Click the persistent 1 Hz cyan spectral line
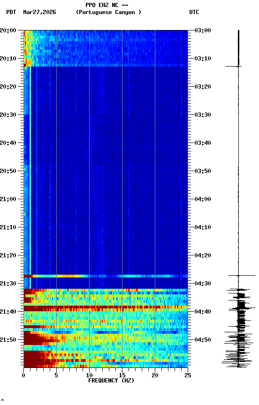 pos(30,178)
